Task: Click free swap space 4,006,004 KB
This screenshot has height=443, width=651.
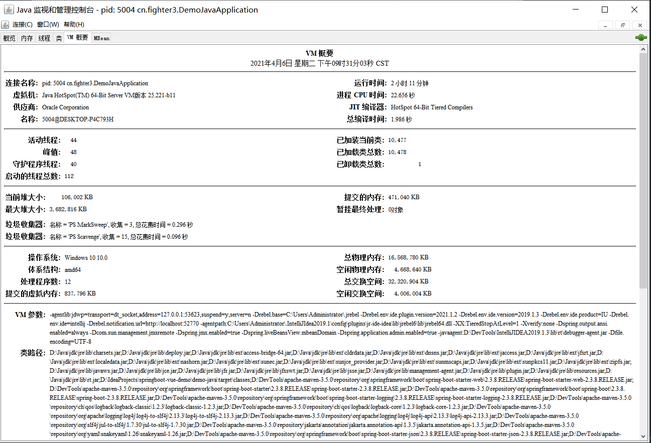Action: tap(413, 294)
